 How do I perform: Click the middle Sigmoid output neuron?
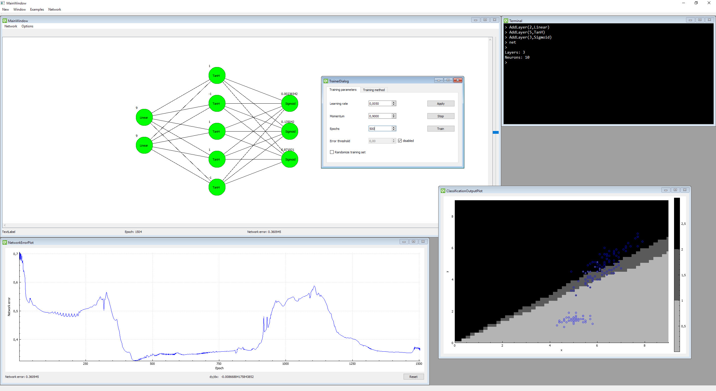click(290, 131)
